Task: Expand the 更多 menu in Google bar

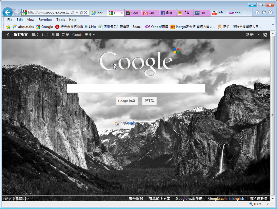Action: [89, 35]
